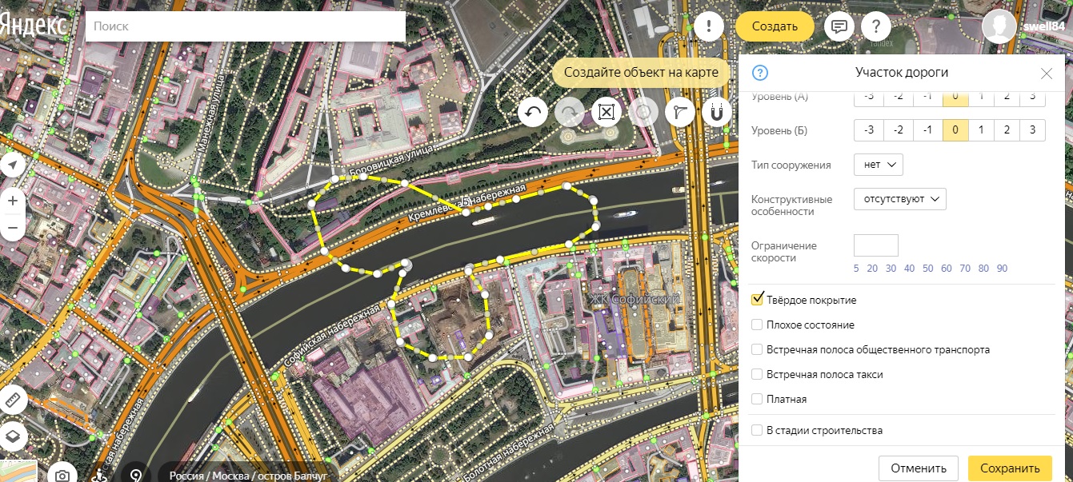Enable the magnet snapping tool
The height and width of the screenshot is (482, 1073).
click(715, 112)
